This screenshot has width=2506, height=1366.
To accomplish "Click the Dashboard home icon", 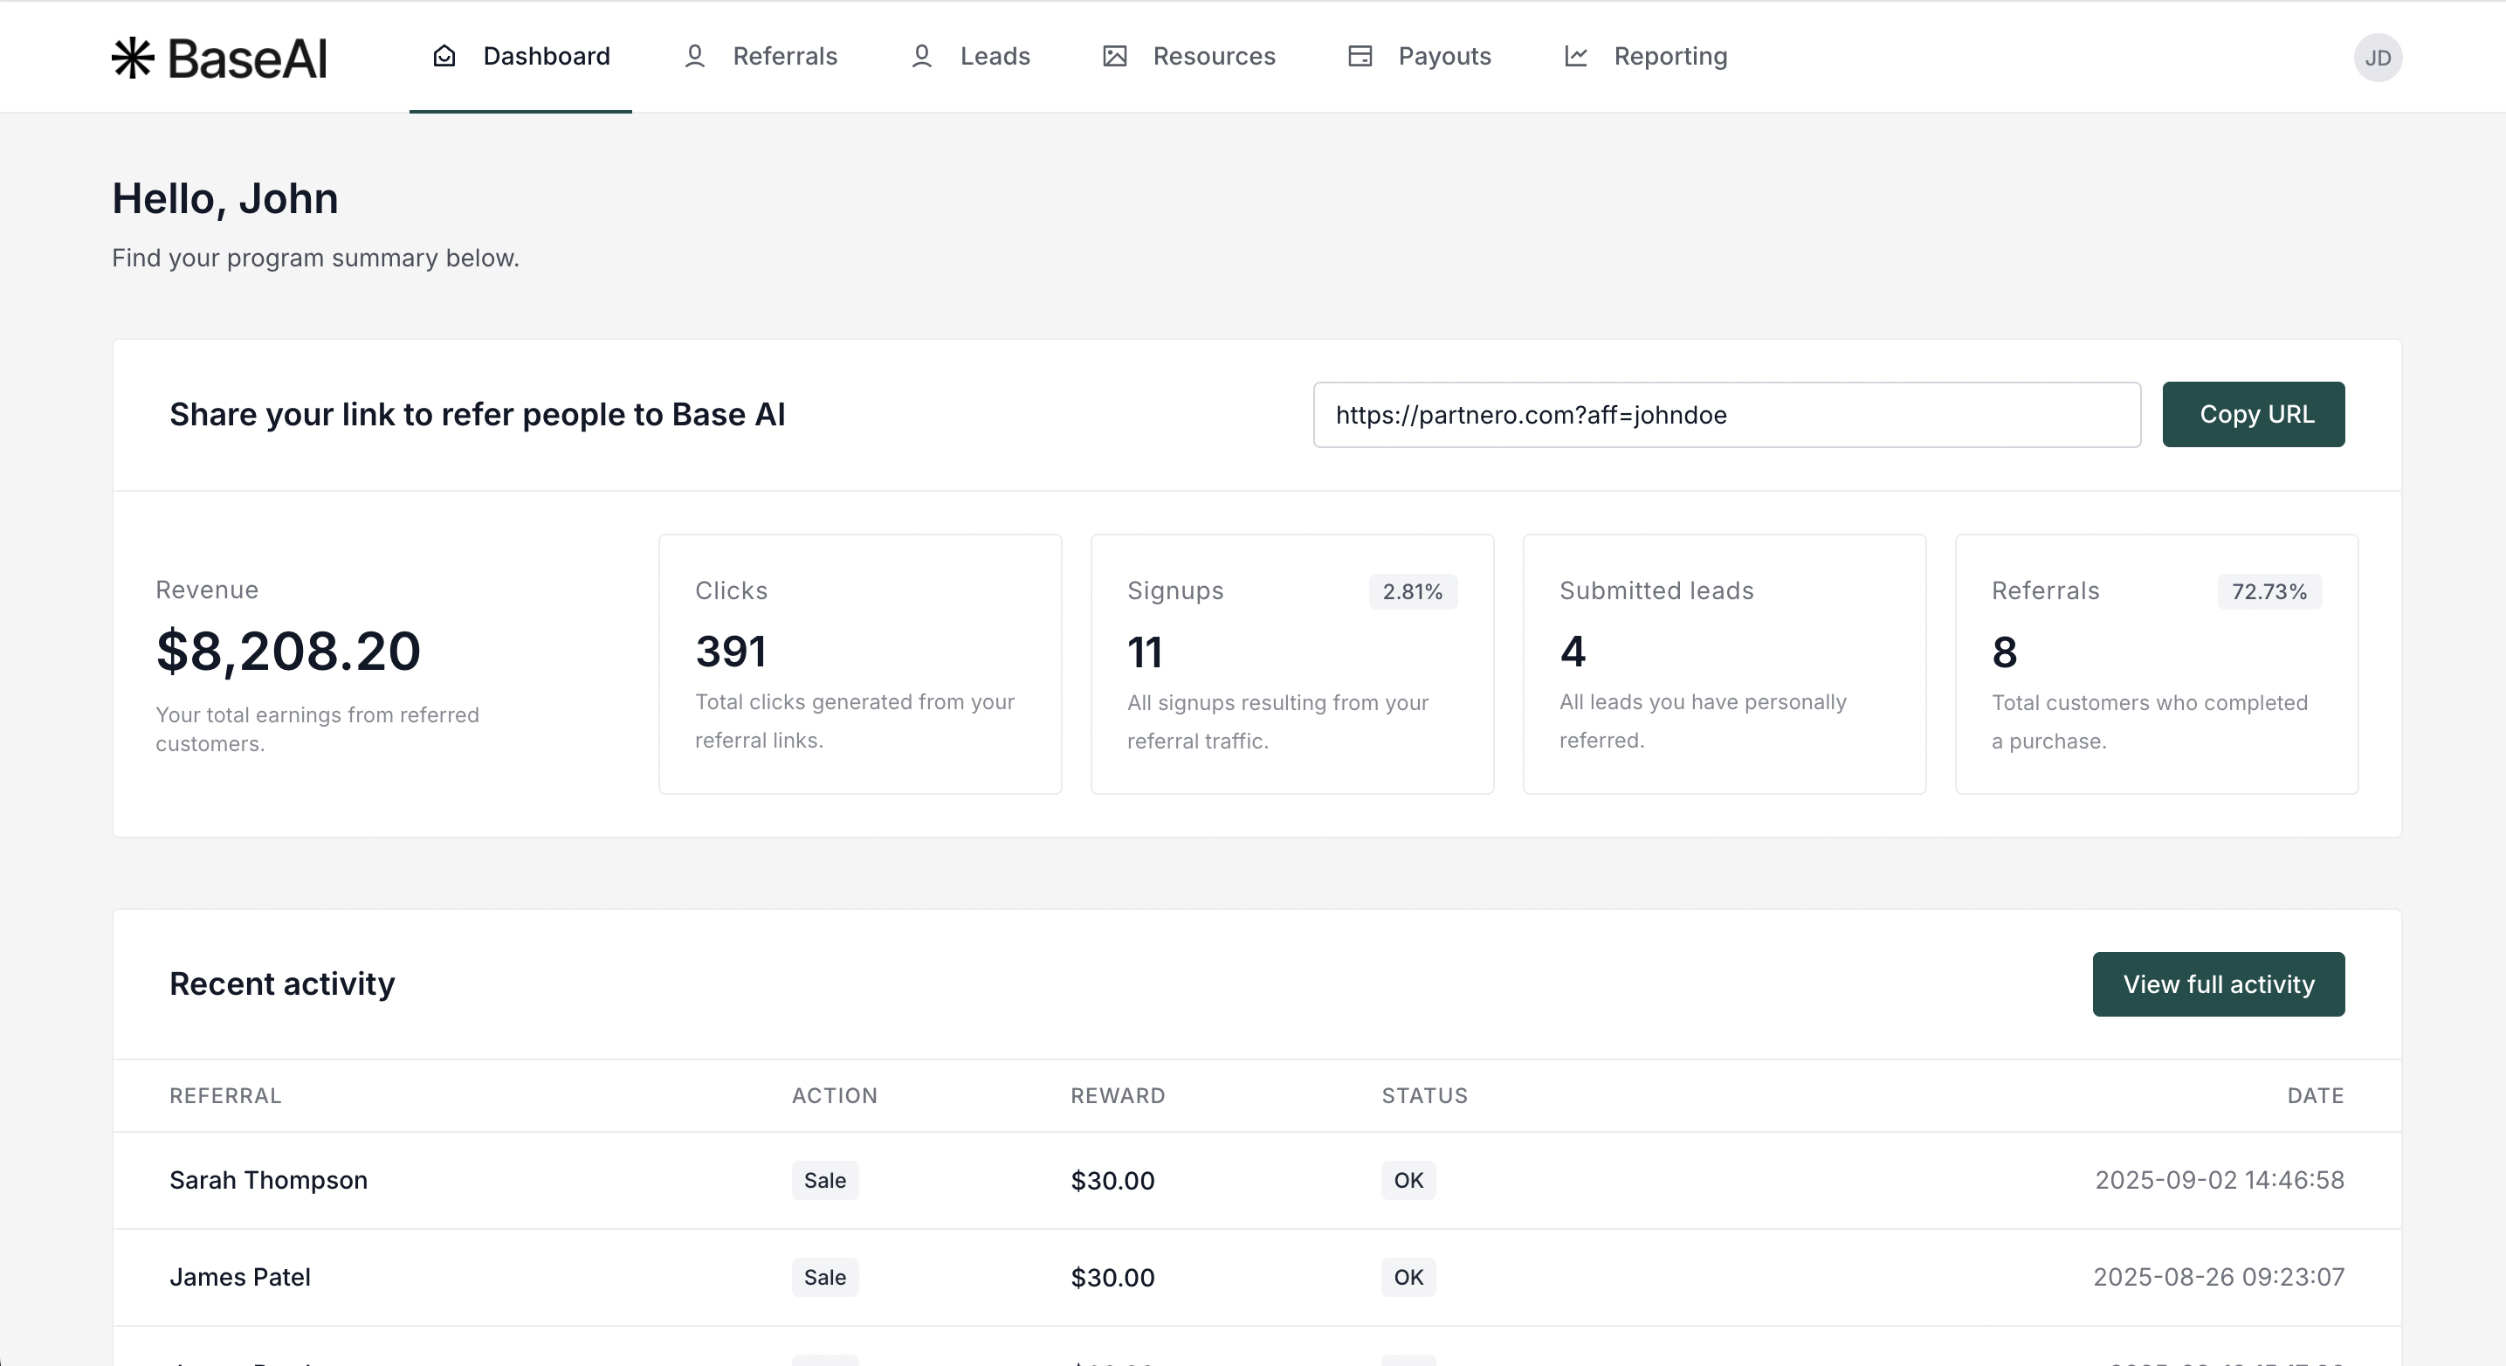I will tap(444, 57).
